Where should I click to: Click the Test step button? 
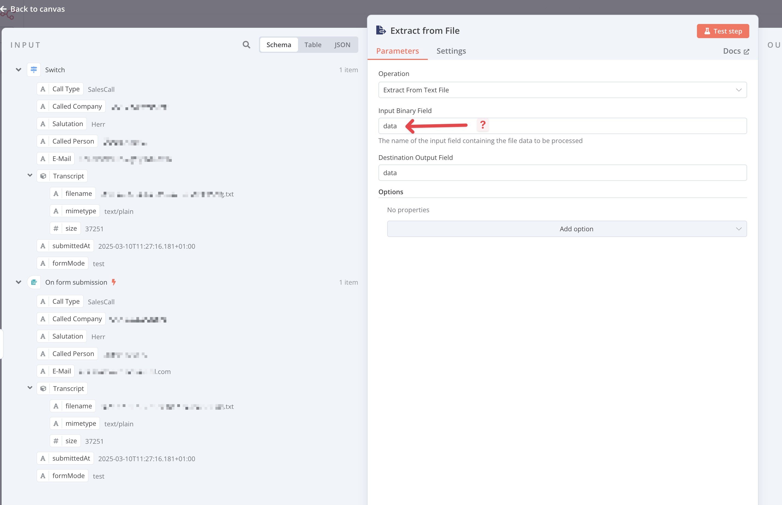point(723,31)
